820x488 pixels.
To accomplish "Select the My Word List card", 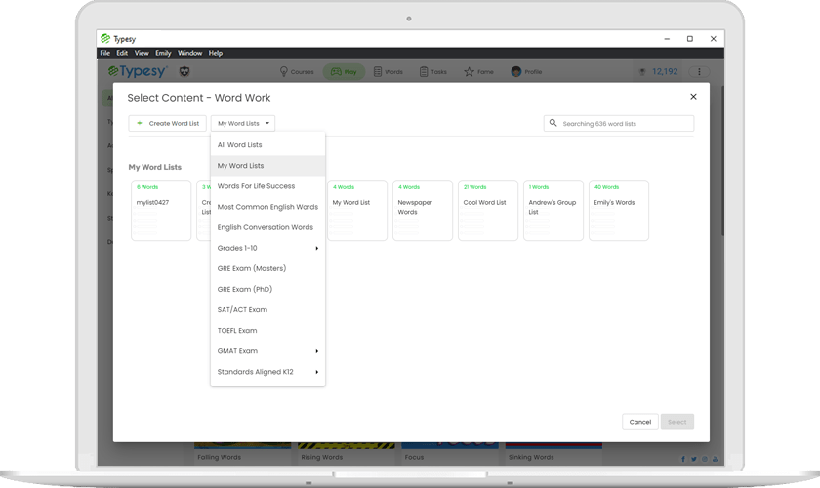I will tap(357, 210).
